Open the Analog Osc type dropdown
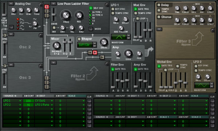 [x=11, y=4]
